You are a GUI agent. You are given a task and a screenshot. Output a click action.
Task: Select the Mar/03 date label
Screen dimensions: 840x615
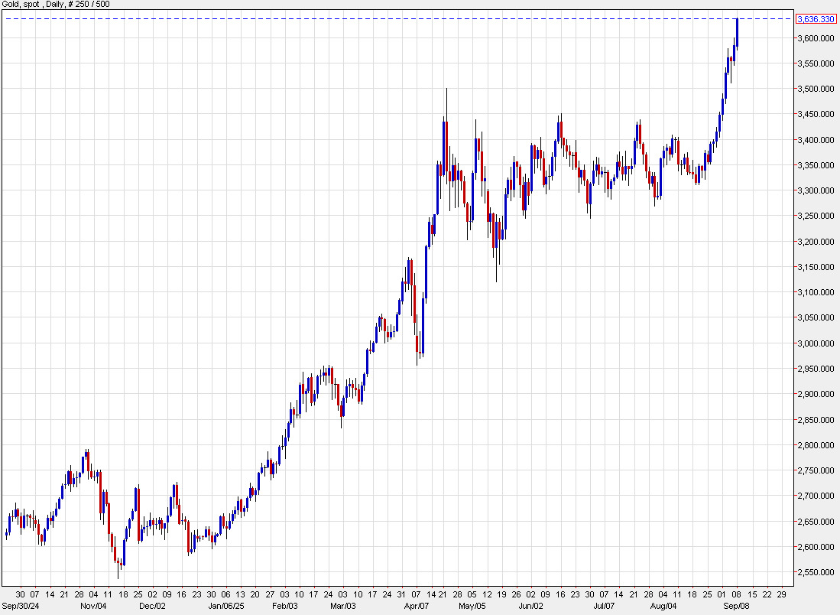coord(343,606)
